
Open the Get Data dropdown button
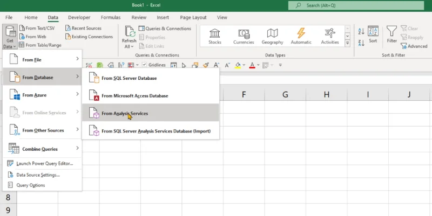10,37
